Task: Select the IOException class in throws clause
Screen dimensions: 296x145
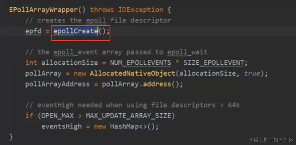Action: (141, 10)
